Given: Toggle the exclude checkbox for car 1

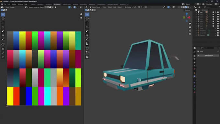Looking at the screenshot, I should coord(213,12).
